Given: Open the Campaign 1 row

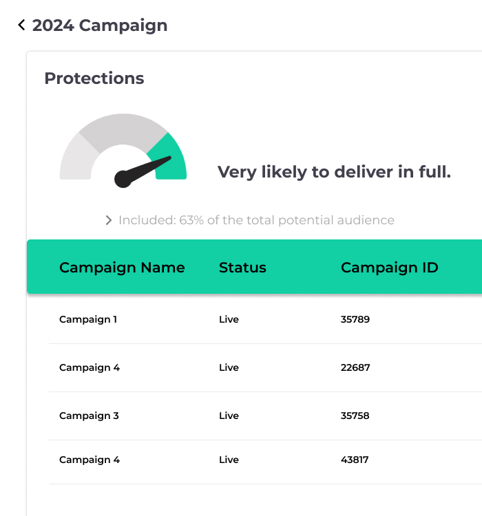Looking at the screenshot, I should click(x=265, y=319).
